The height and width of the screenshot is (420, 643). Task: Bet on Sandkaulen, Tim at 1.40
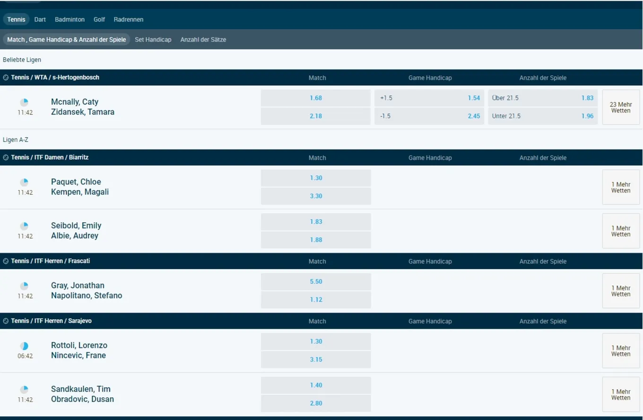(x=316, y=385)
